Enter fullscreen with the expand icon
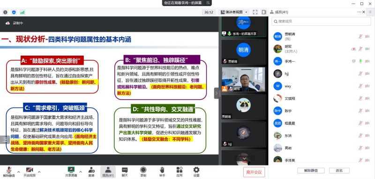The image size is (375, 179). pos(255,12)
